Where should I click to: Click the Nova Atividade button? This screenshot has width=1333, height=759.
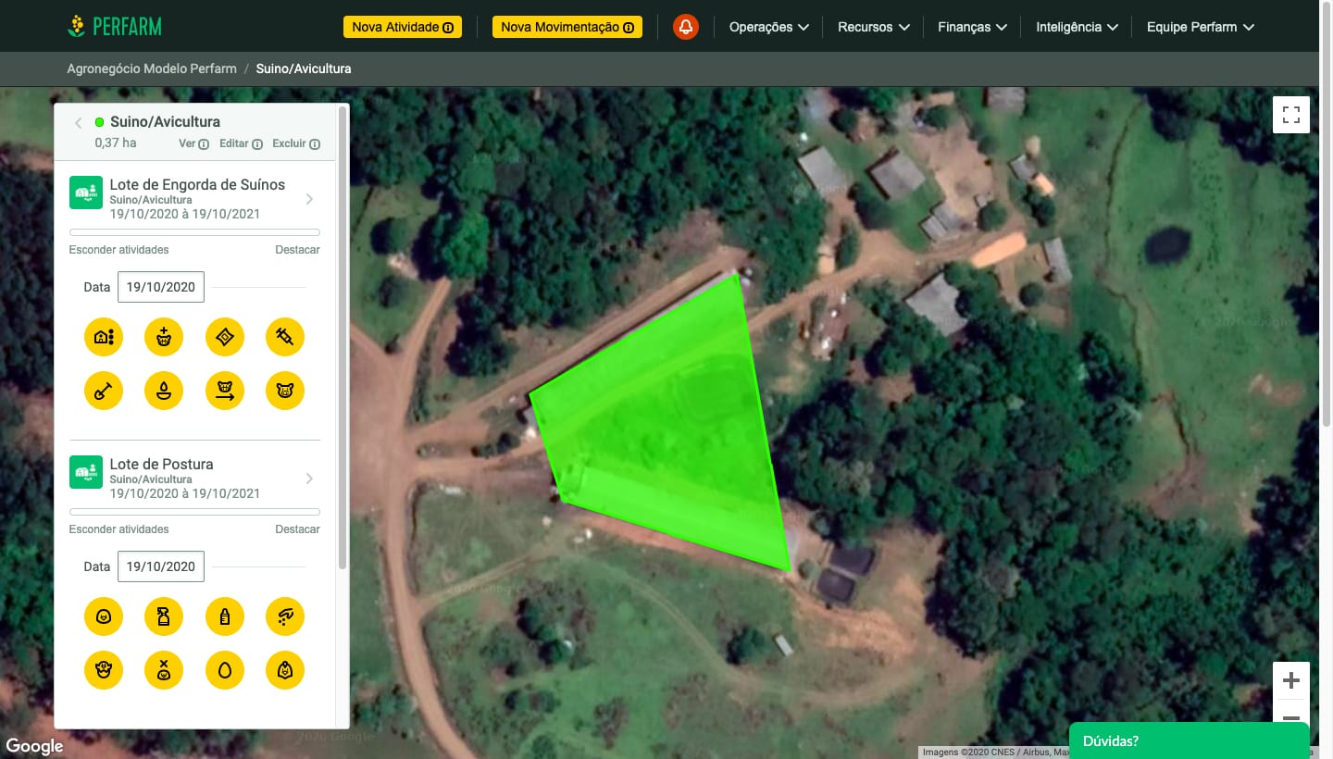pyautogui.click(x=403, y=27)
